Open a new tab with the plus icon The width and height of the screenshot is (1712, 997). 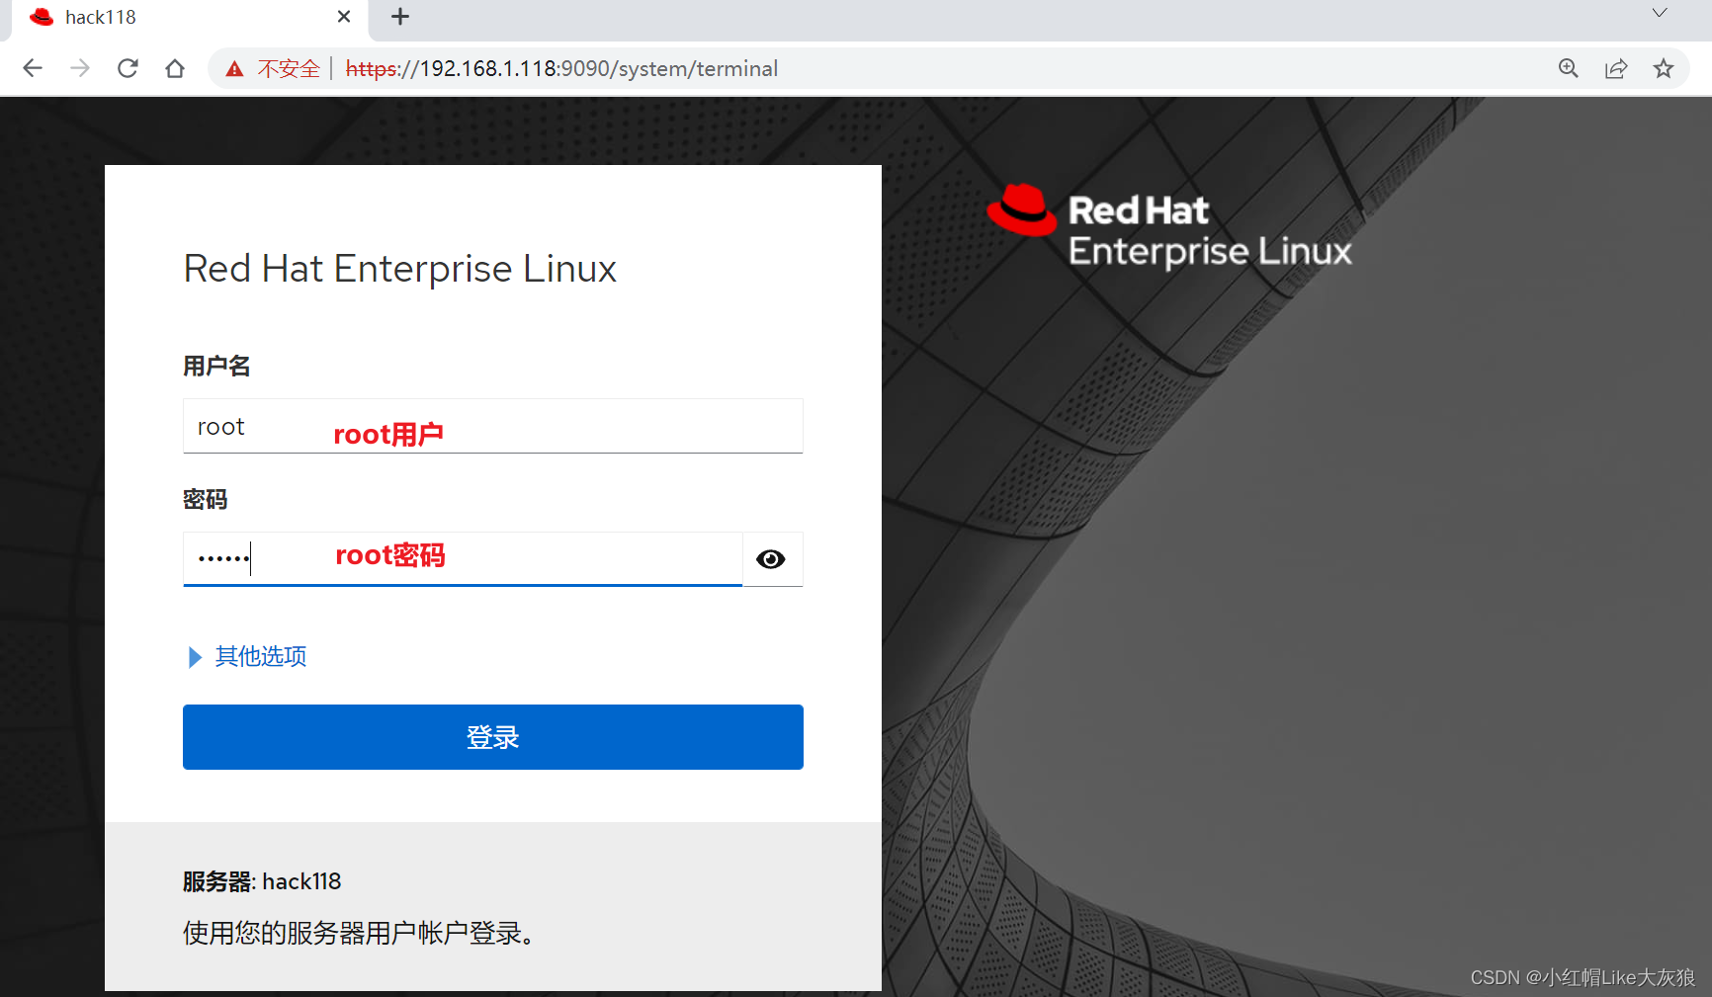[x=400, y=17]
